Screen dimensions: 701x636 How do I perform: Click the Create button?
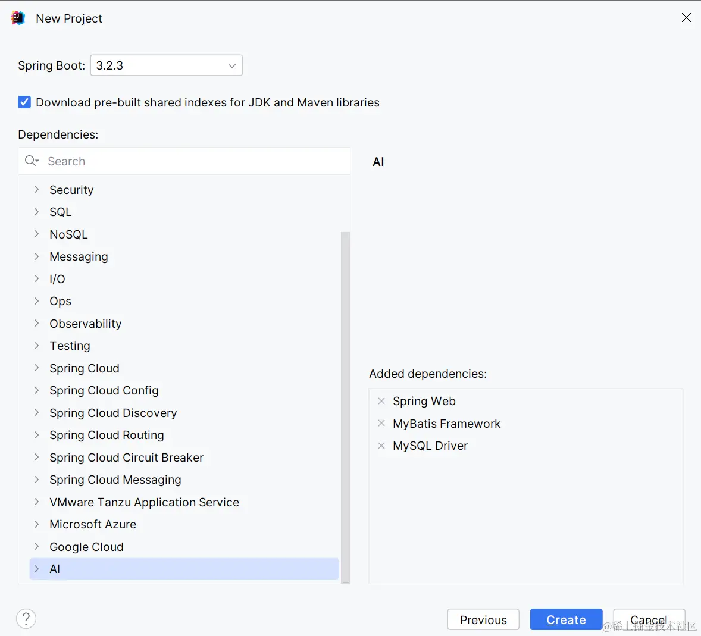tap(566, 619)
